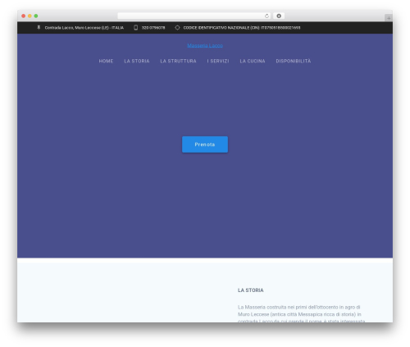Viewport: 410px width, 347px height.
Task: Click the mobile phone icon in top bar
Action: coord(135,28)
